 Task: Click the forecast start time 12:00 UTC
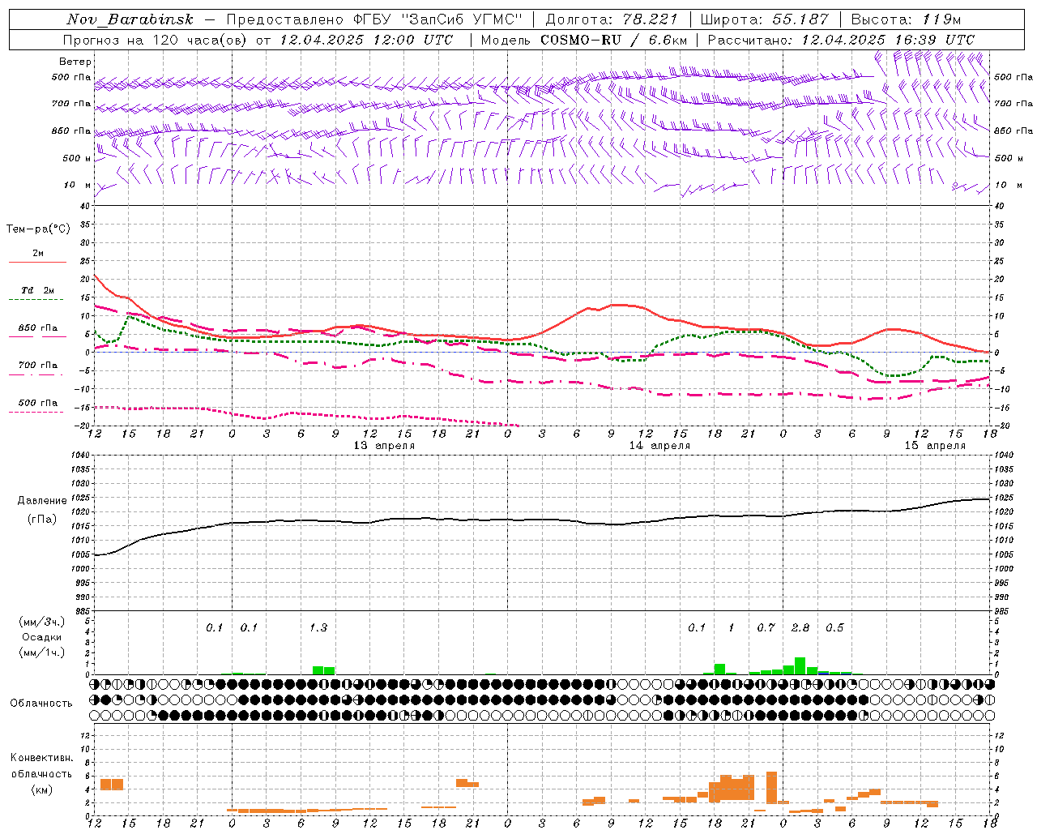pos(414,40)
